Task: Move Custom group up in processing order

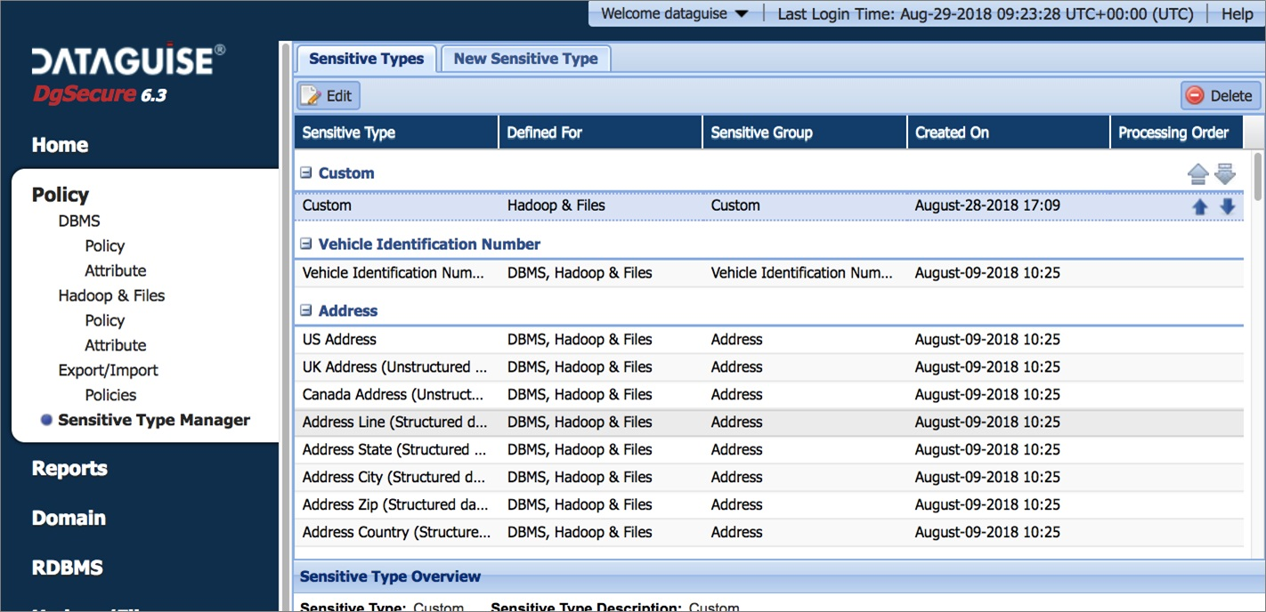Action: [1197, 174]
